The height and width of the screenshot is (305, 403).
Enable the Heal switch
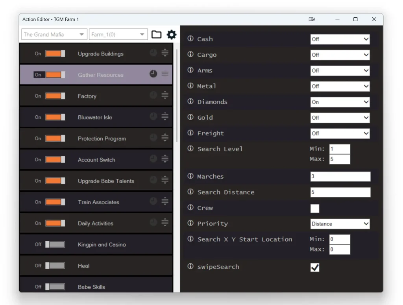tap(55, 265)
